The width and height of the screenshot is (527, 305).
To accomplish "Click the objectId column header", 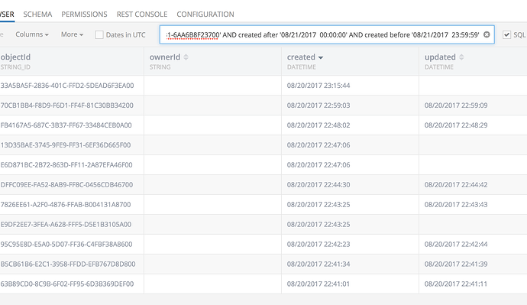I will (x=15, y=57).
